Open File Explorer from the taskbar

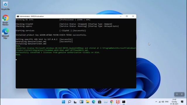click(88, 102)
